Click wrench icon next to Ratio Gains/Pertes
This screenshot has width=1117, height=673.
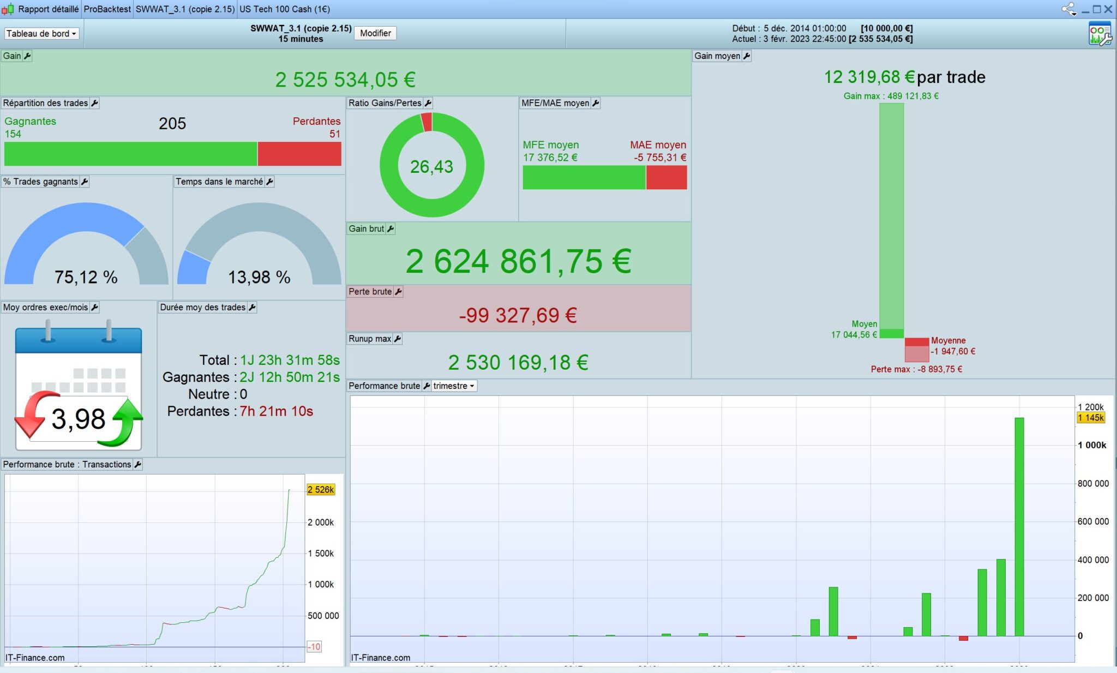click(x=428, y=103)
